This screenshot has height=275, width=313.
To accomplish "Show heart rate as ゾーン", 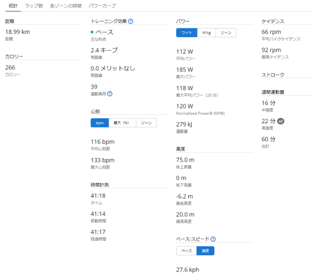I will click(146, 123).
